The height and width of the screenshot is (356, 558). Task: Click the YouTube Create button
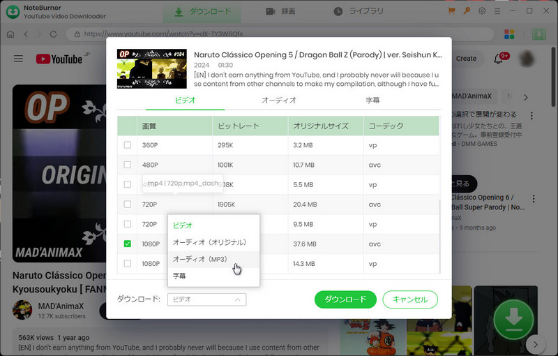point(466,59)
